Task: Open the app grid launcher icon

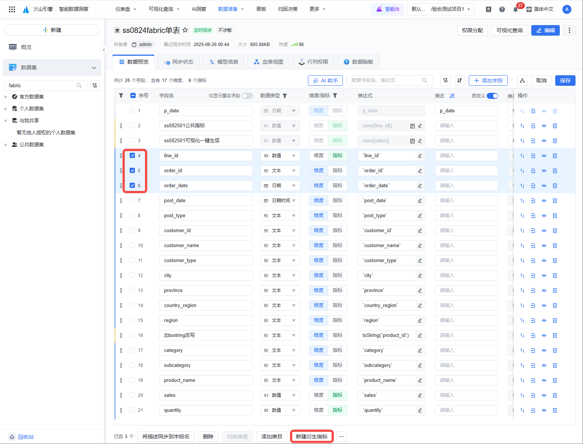Action: (x=12, y=9)
